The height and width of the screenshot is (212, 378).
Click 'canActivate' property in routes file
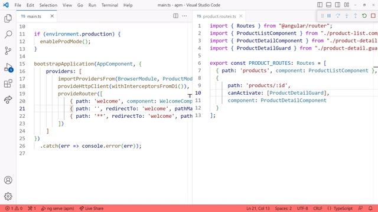[244, 93]
